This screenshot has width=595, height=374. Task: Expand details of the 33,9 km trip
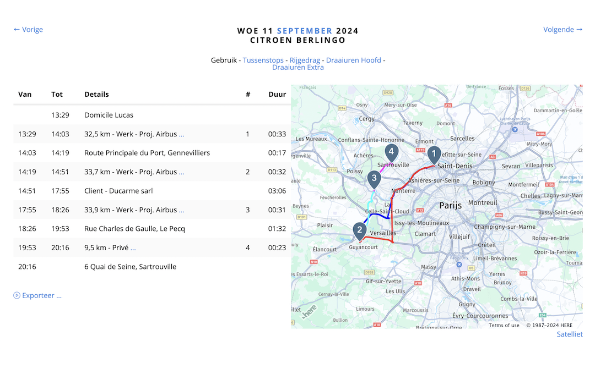181,210
